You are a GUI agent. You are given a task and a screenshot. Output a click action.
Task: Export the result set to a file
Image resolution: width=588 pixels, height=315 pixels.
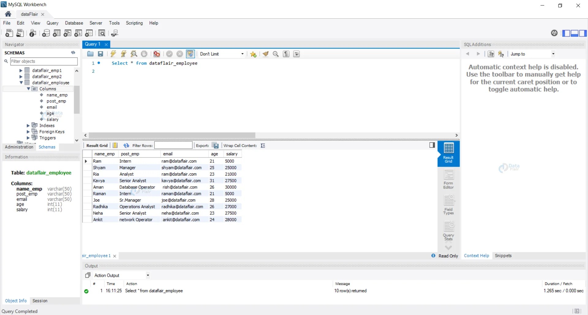click(x=215, y=145)
